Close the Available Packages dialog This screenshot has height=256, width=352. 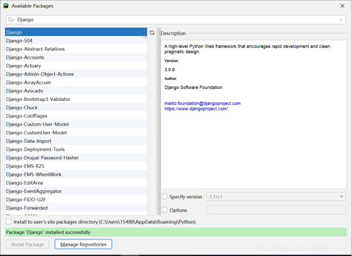[342, 6]
